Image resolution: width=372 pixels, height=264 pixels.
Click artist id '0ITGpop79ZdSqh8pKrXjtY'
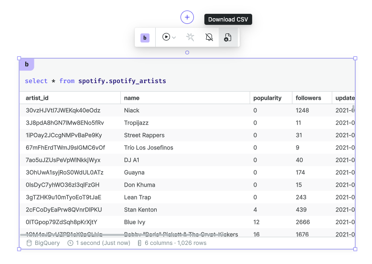tap(62, 222)
